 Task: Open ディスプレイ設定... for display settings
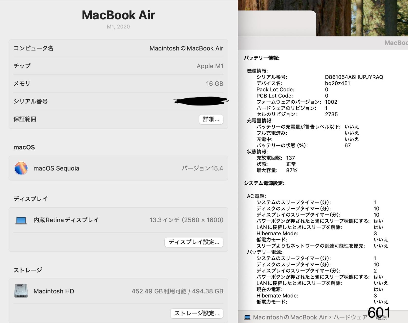click(x=194, y=242)
